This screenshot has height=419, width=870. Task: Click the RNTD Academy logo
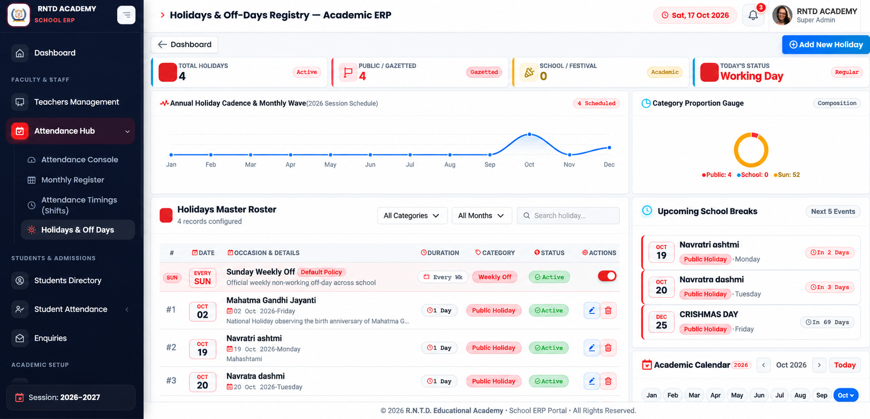click(x=19, y=15)
